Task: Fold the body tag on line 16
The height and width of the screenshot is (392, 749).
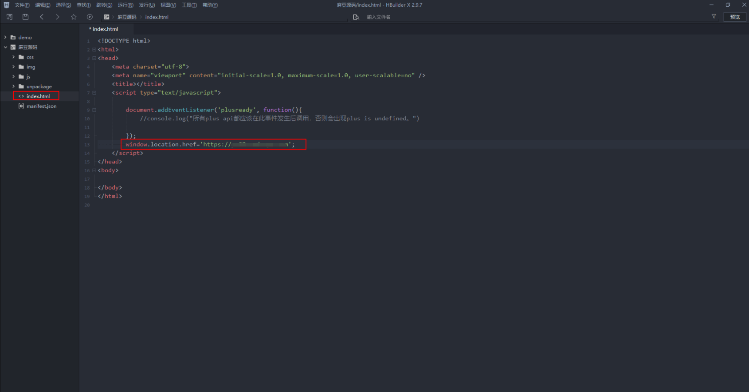Action: [94, 170]
